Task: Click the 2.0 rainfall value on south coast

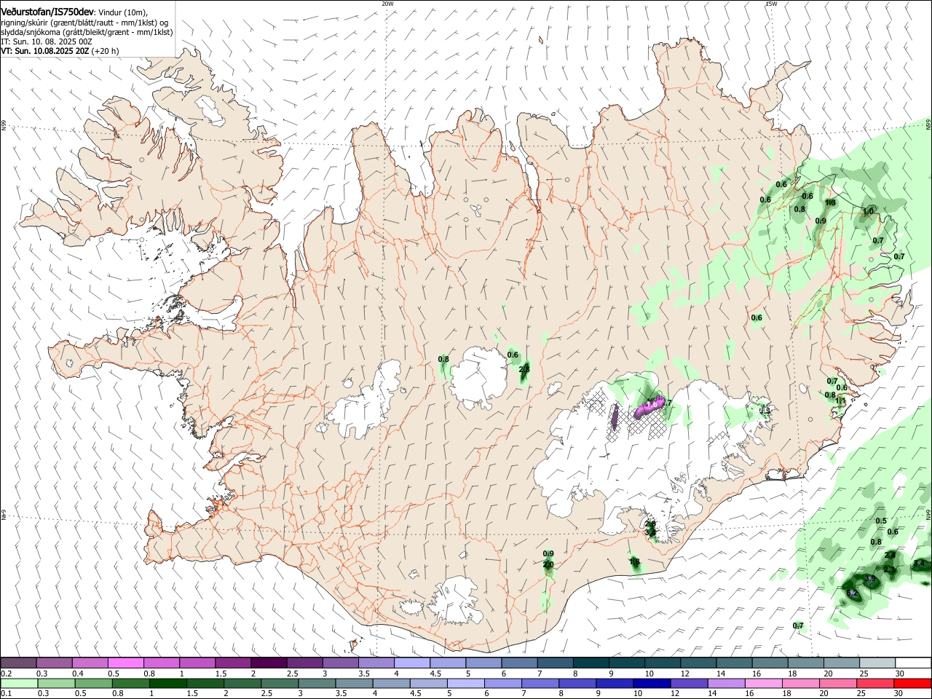Action: [x=548, y=564]
